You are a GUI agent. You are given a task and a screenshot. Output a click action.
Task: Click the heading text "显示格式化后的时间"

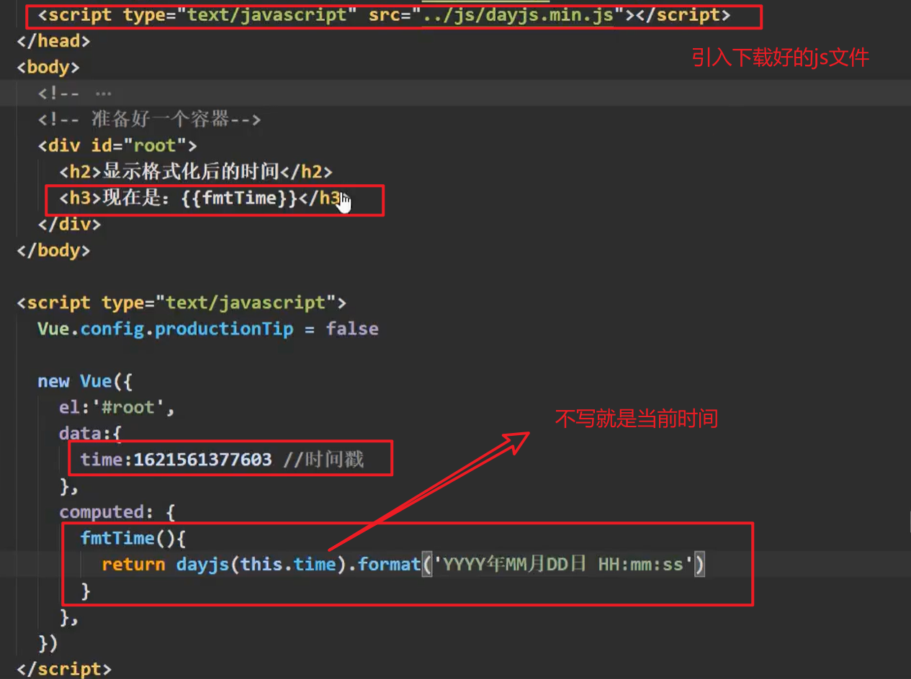click(191, 172)
